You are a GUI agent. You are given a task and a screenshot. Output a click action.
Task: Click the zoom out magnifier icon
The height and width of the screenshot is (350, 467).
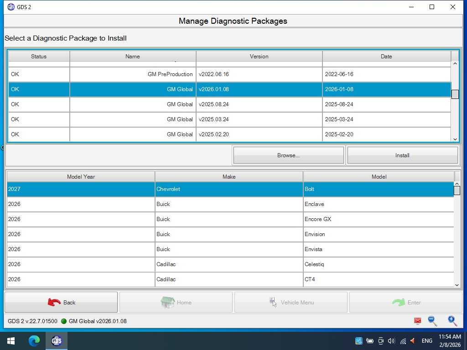(x=432, y=321)
